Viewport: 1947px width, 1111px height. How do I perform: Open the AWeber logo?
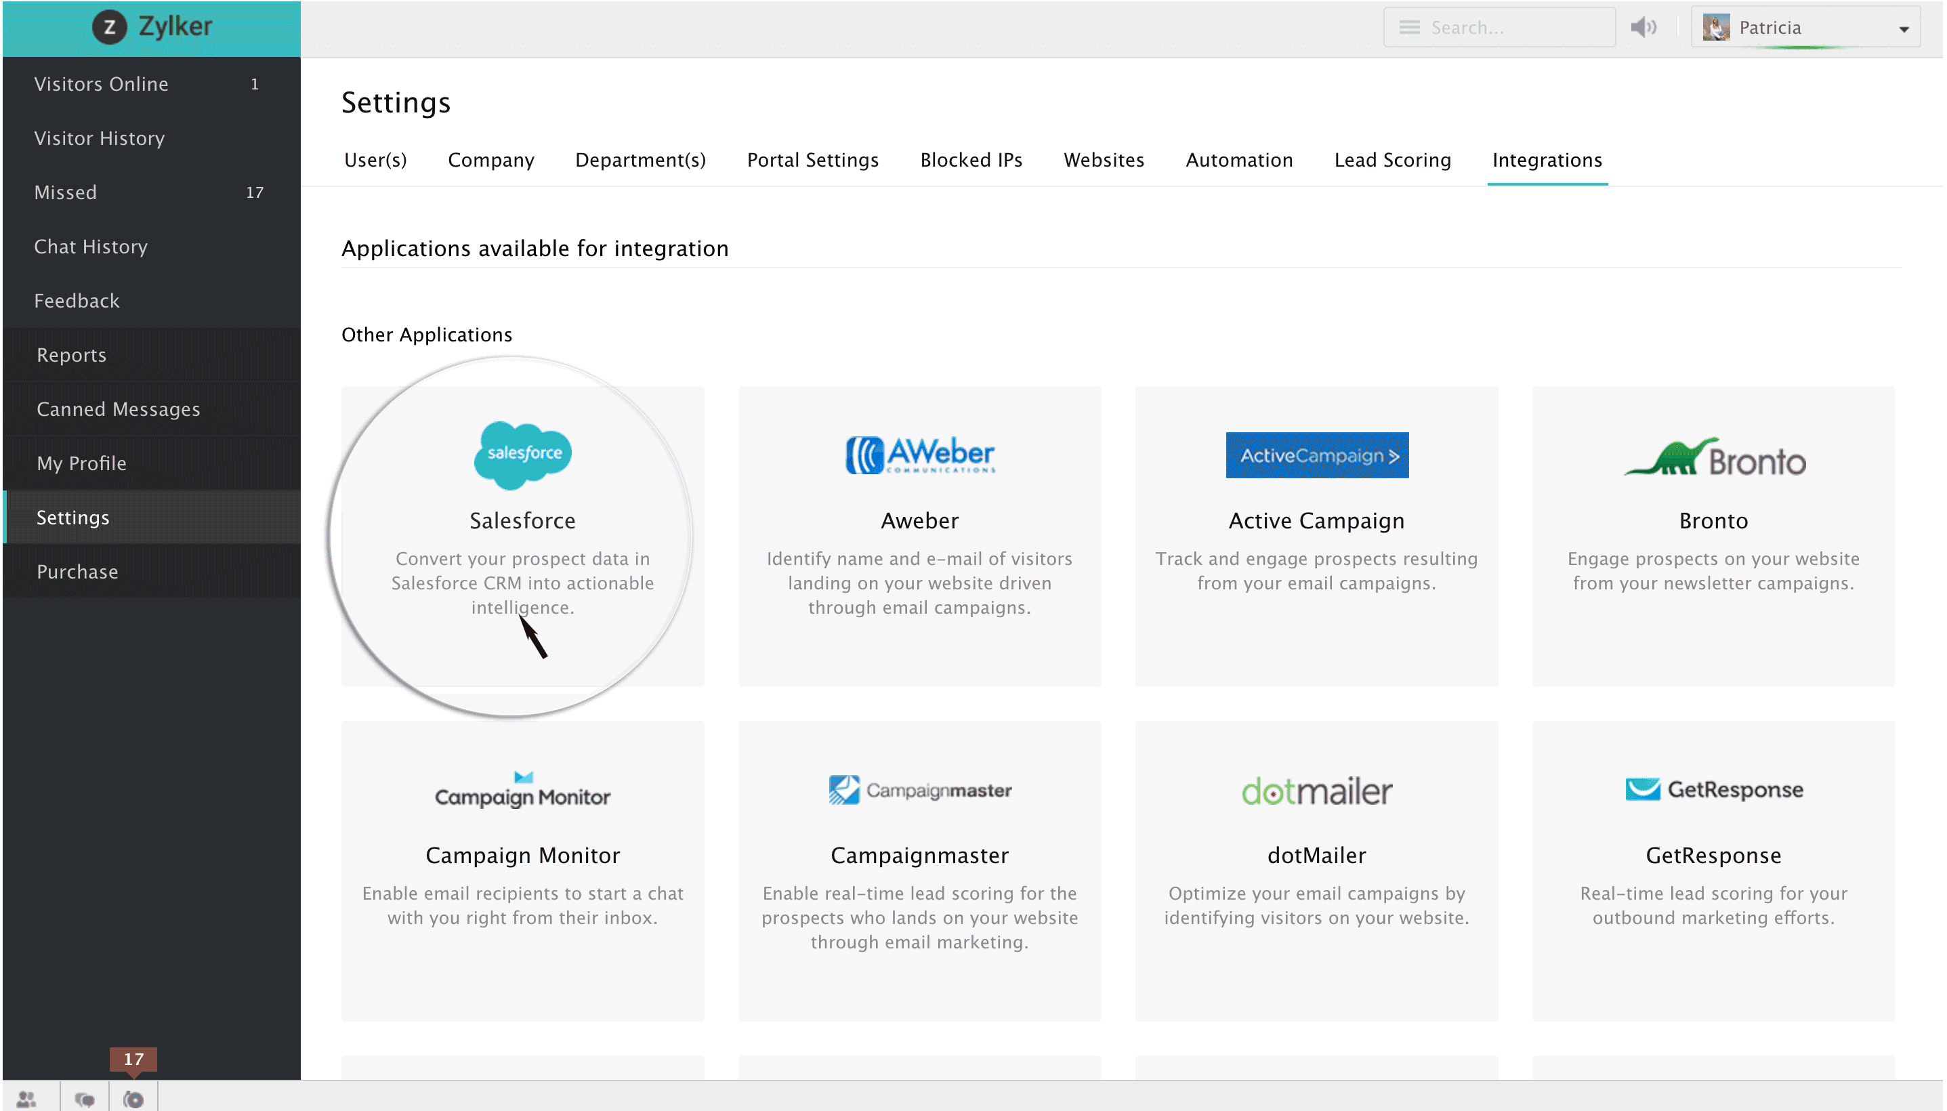pyautogui.click(x=919, y=455)
